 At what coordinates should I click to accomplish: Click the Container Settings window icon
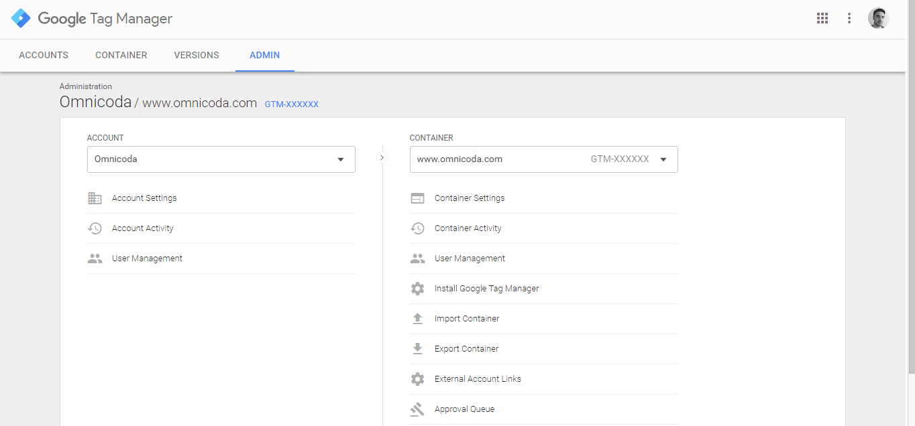[x=417, y=198]
